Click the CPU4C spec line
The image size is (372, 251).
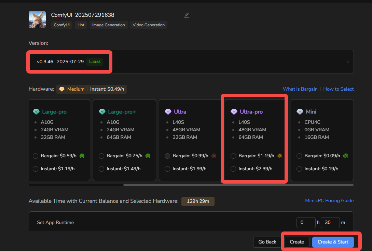point(312,122)
